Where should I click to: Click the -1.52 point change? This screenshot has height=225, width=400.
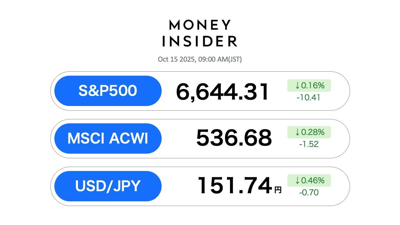pyautogui.click(x=308, y=144)
